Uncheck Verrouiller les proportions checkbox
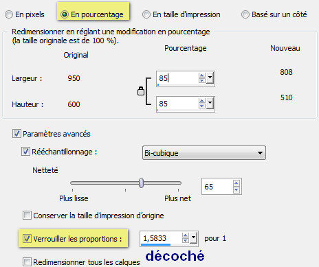319x267 pixels. click(27, 239)
